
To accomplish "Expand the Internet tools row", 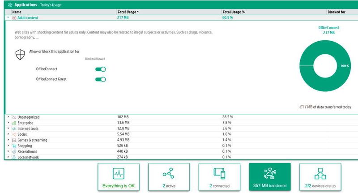I will [8, 129].
